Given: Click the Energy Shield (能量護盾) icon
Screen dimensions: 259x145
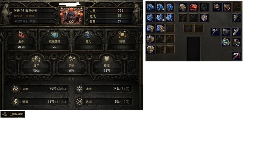Looking at the screenshot, I should 55,35.
